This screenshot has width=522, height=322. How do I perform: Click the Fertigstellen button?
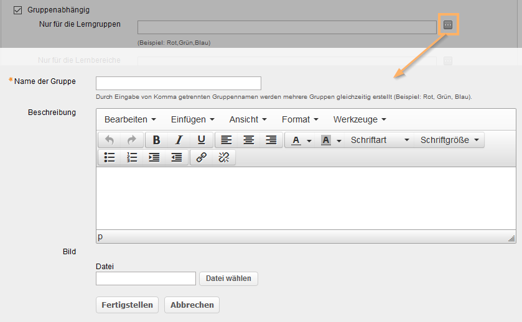127,305
